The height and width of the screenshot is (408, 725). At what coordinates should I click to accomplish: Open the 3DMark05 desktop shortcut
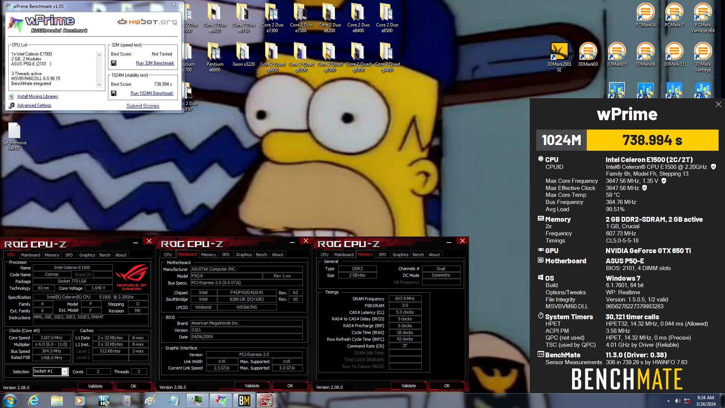[617, 54]
